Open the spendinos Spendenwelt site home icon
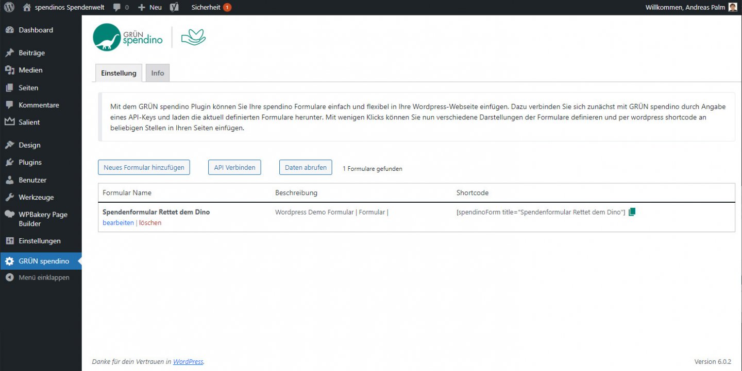Image resolution: width=742 pixels, height=371 pixels. coord(27,7)
